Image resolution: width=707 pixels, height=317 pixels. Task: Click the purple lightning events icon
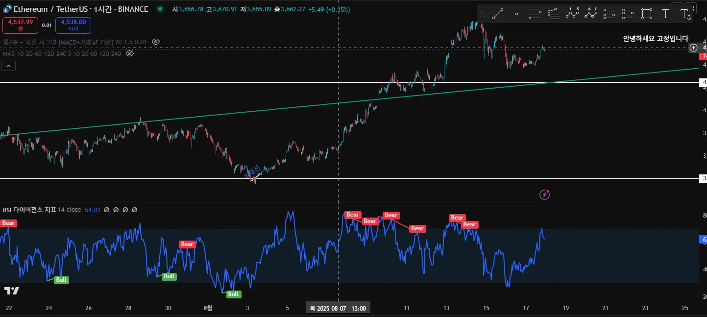coord(545,195)
